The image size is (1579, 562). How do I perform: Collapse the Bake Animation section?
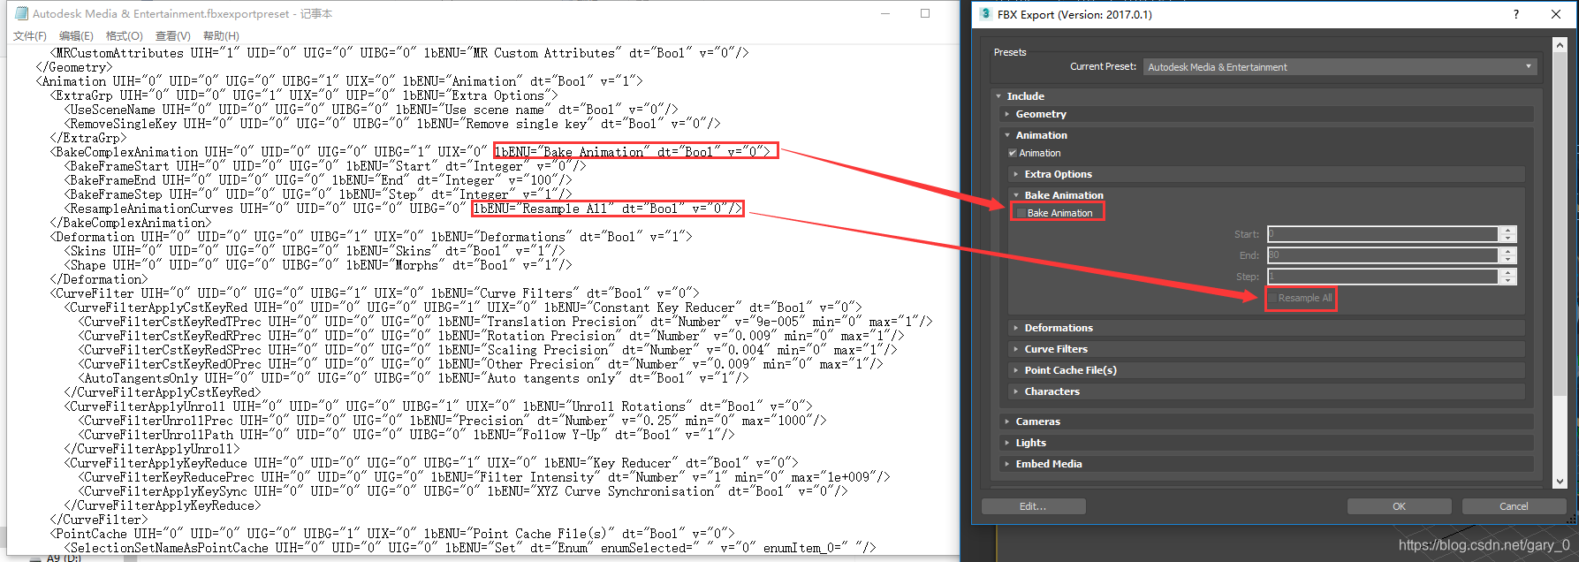pos(1016,195)
